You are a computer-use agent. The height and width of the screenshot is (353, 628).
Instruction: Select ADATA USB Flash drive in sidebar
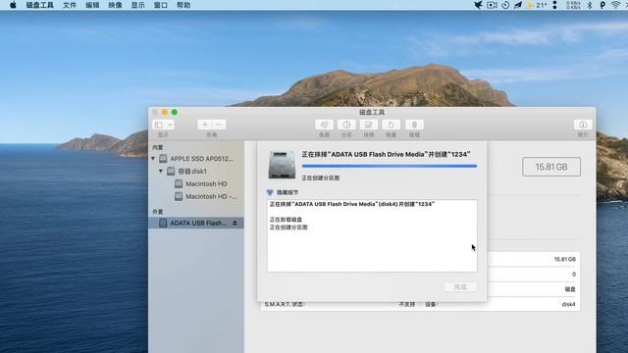pos(196,223)
